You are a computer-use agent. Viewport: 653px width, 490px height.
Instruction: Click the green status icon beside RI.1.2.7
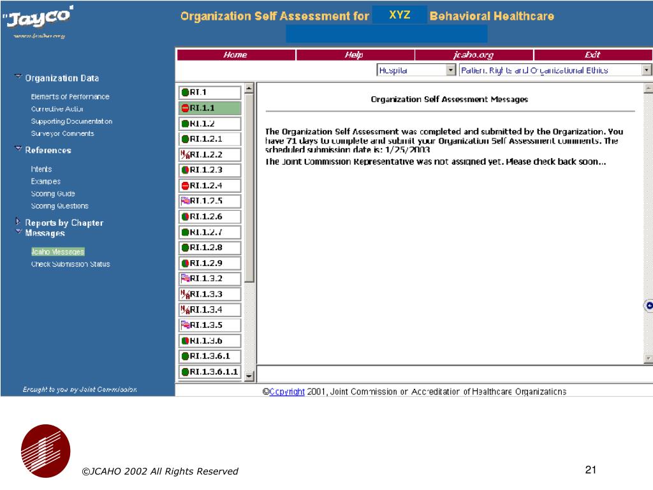point(186,232)
